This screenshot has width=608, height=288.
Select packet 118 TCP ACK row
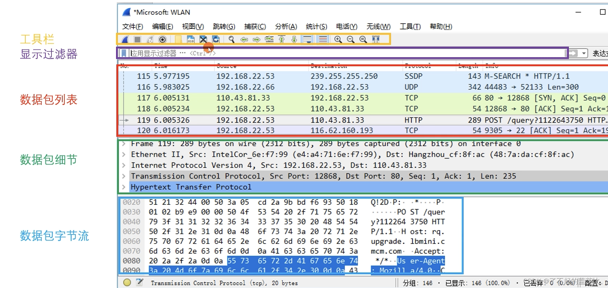[x=363, y=109]
